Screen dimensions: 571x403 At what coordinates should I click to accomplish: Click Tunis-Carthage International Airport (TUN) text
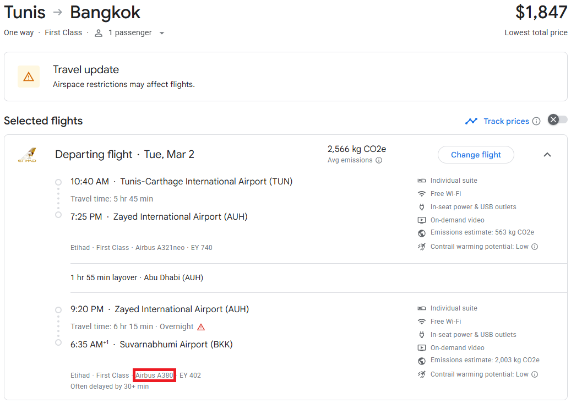click(206, 181)
